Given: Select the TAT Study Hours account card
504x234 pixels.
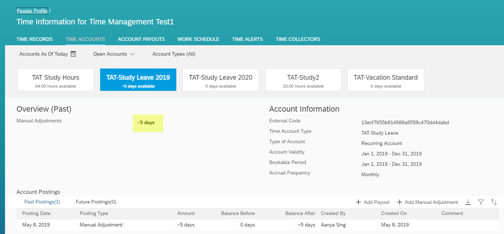Looking at the screenshot, I should pos(56,80).
